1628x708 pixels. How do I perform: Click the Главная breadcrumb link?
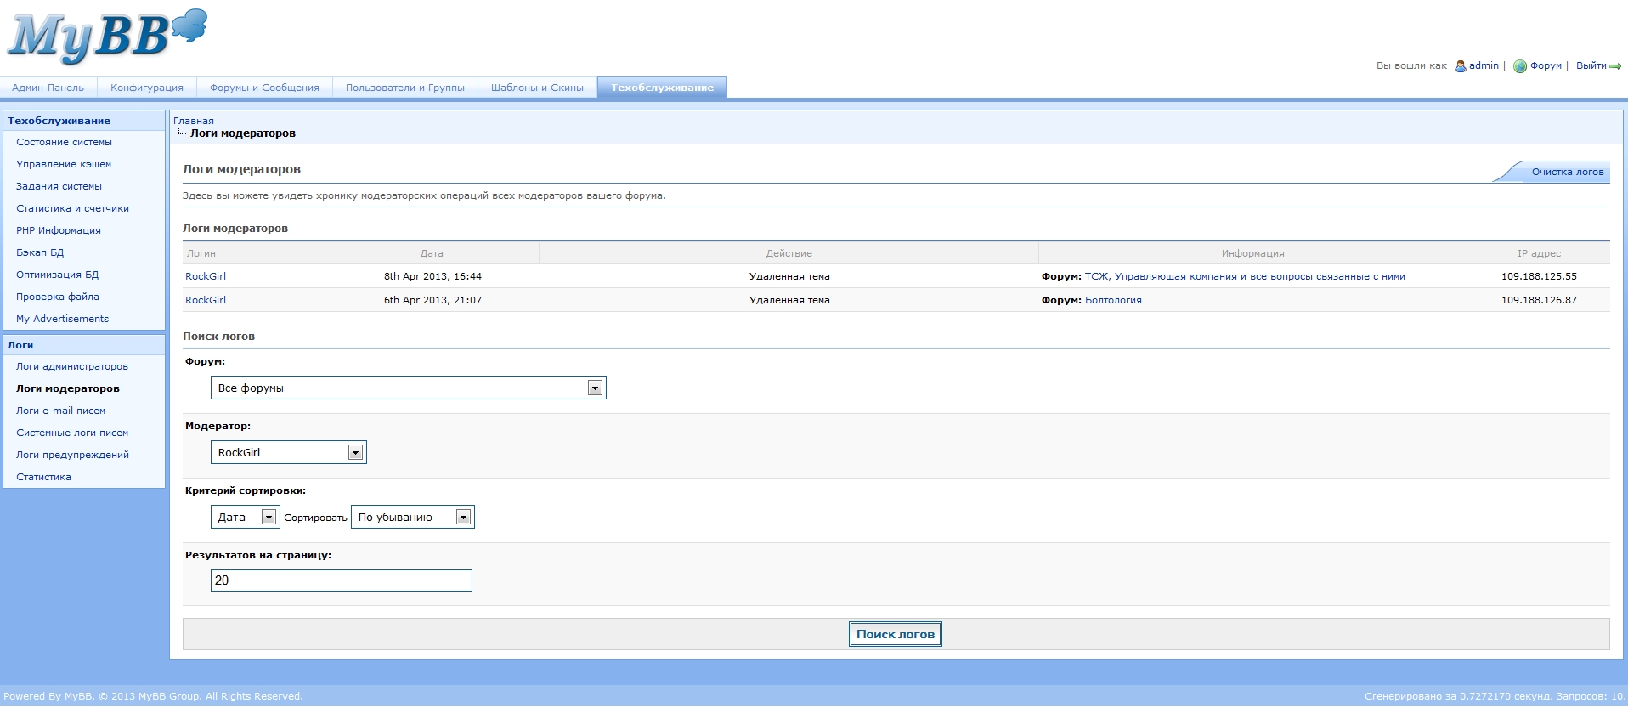194,121
